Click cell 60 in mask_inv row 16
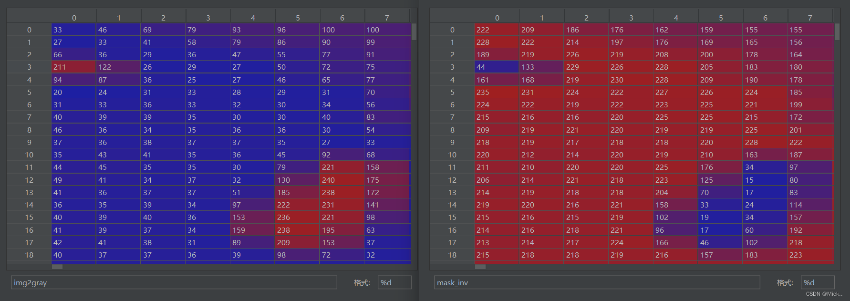This screenshot has width=850, height=301. coord(765,230)
